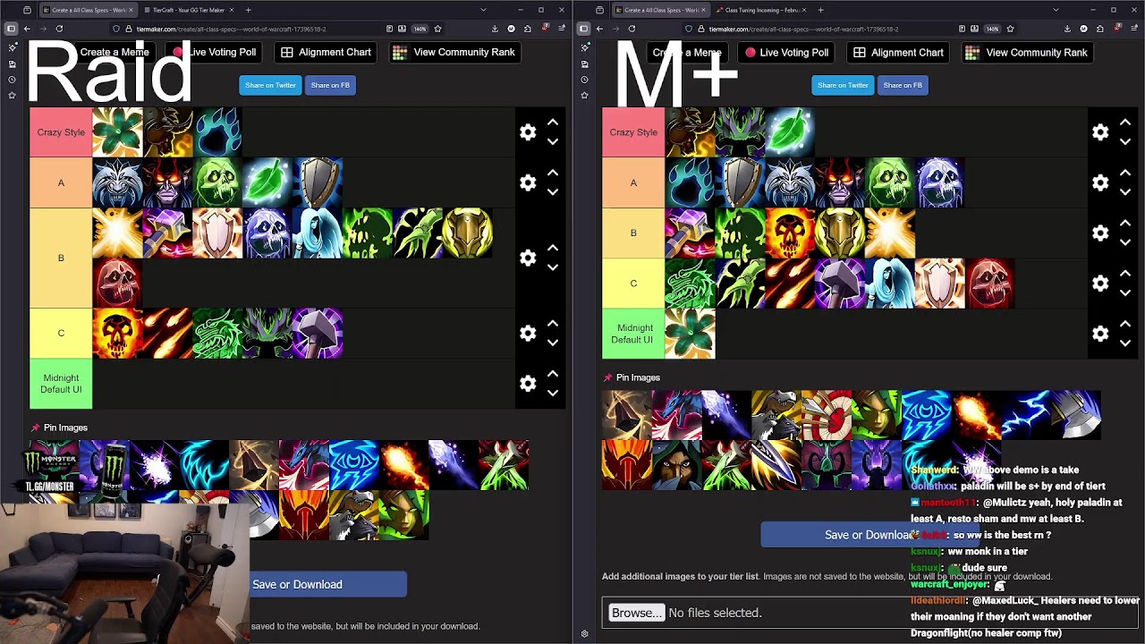Select gray shield icon in left window's A row

coord(318,182)
